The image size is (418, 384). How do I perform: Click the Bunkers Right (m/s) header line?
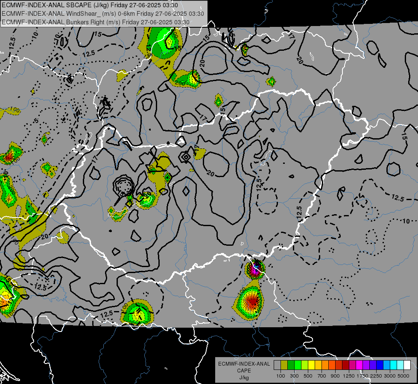(x=96, y=22)
